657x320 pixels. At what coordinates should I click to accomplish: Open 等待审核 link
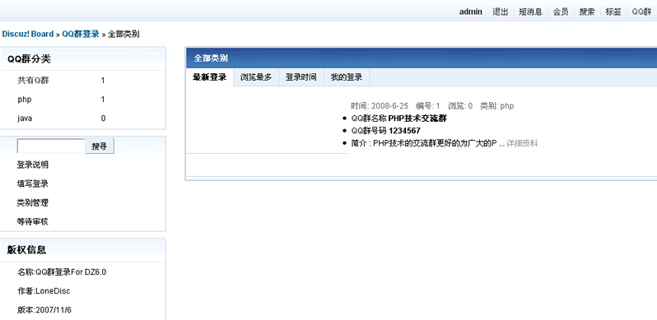33,222
